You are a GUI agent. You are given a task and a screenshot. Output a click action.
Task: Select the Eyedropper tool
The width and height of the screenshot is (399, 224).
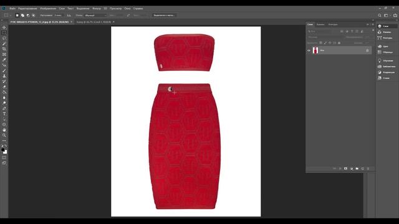4,60
